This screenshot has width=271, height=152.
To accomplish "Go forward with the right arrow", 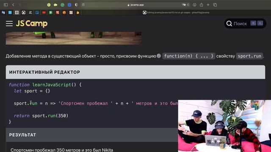I will click(x=19, y=5).
